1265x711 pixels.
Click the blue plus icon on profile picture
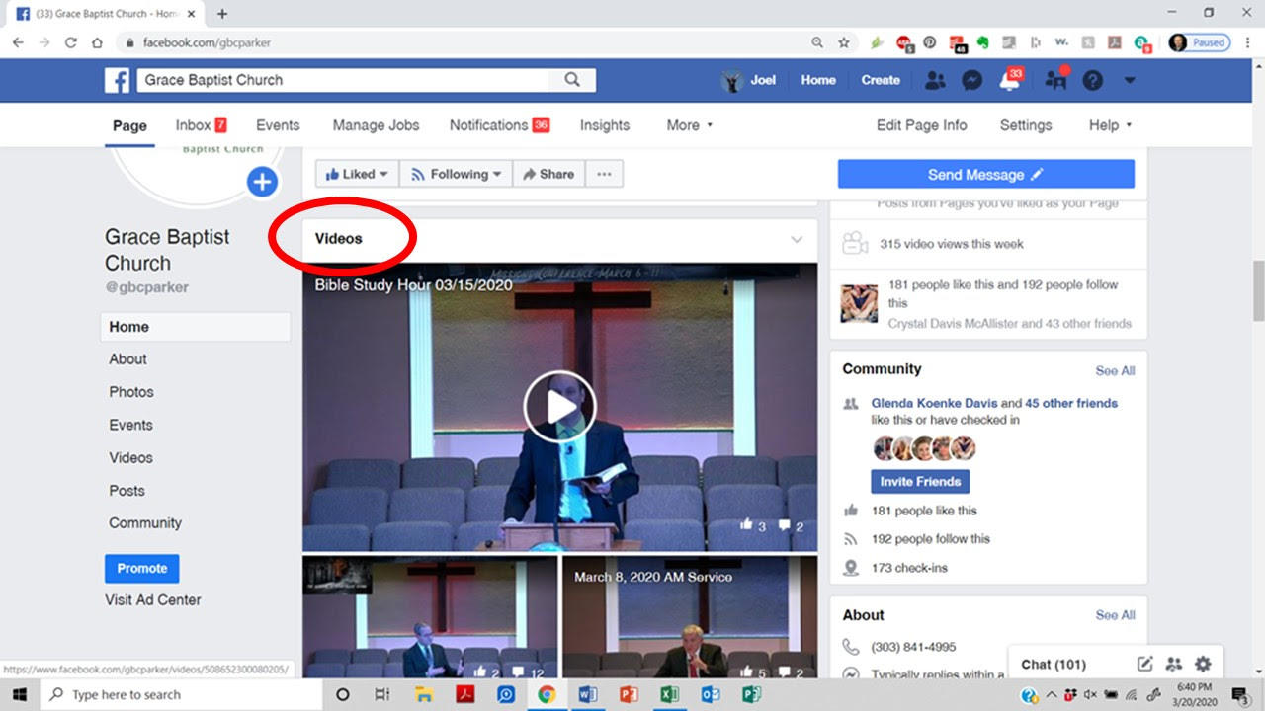click(x=262, y=182)
